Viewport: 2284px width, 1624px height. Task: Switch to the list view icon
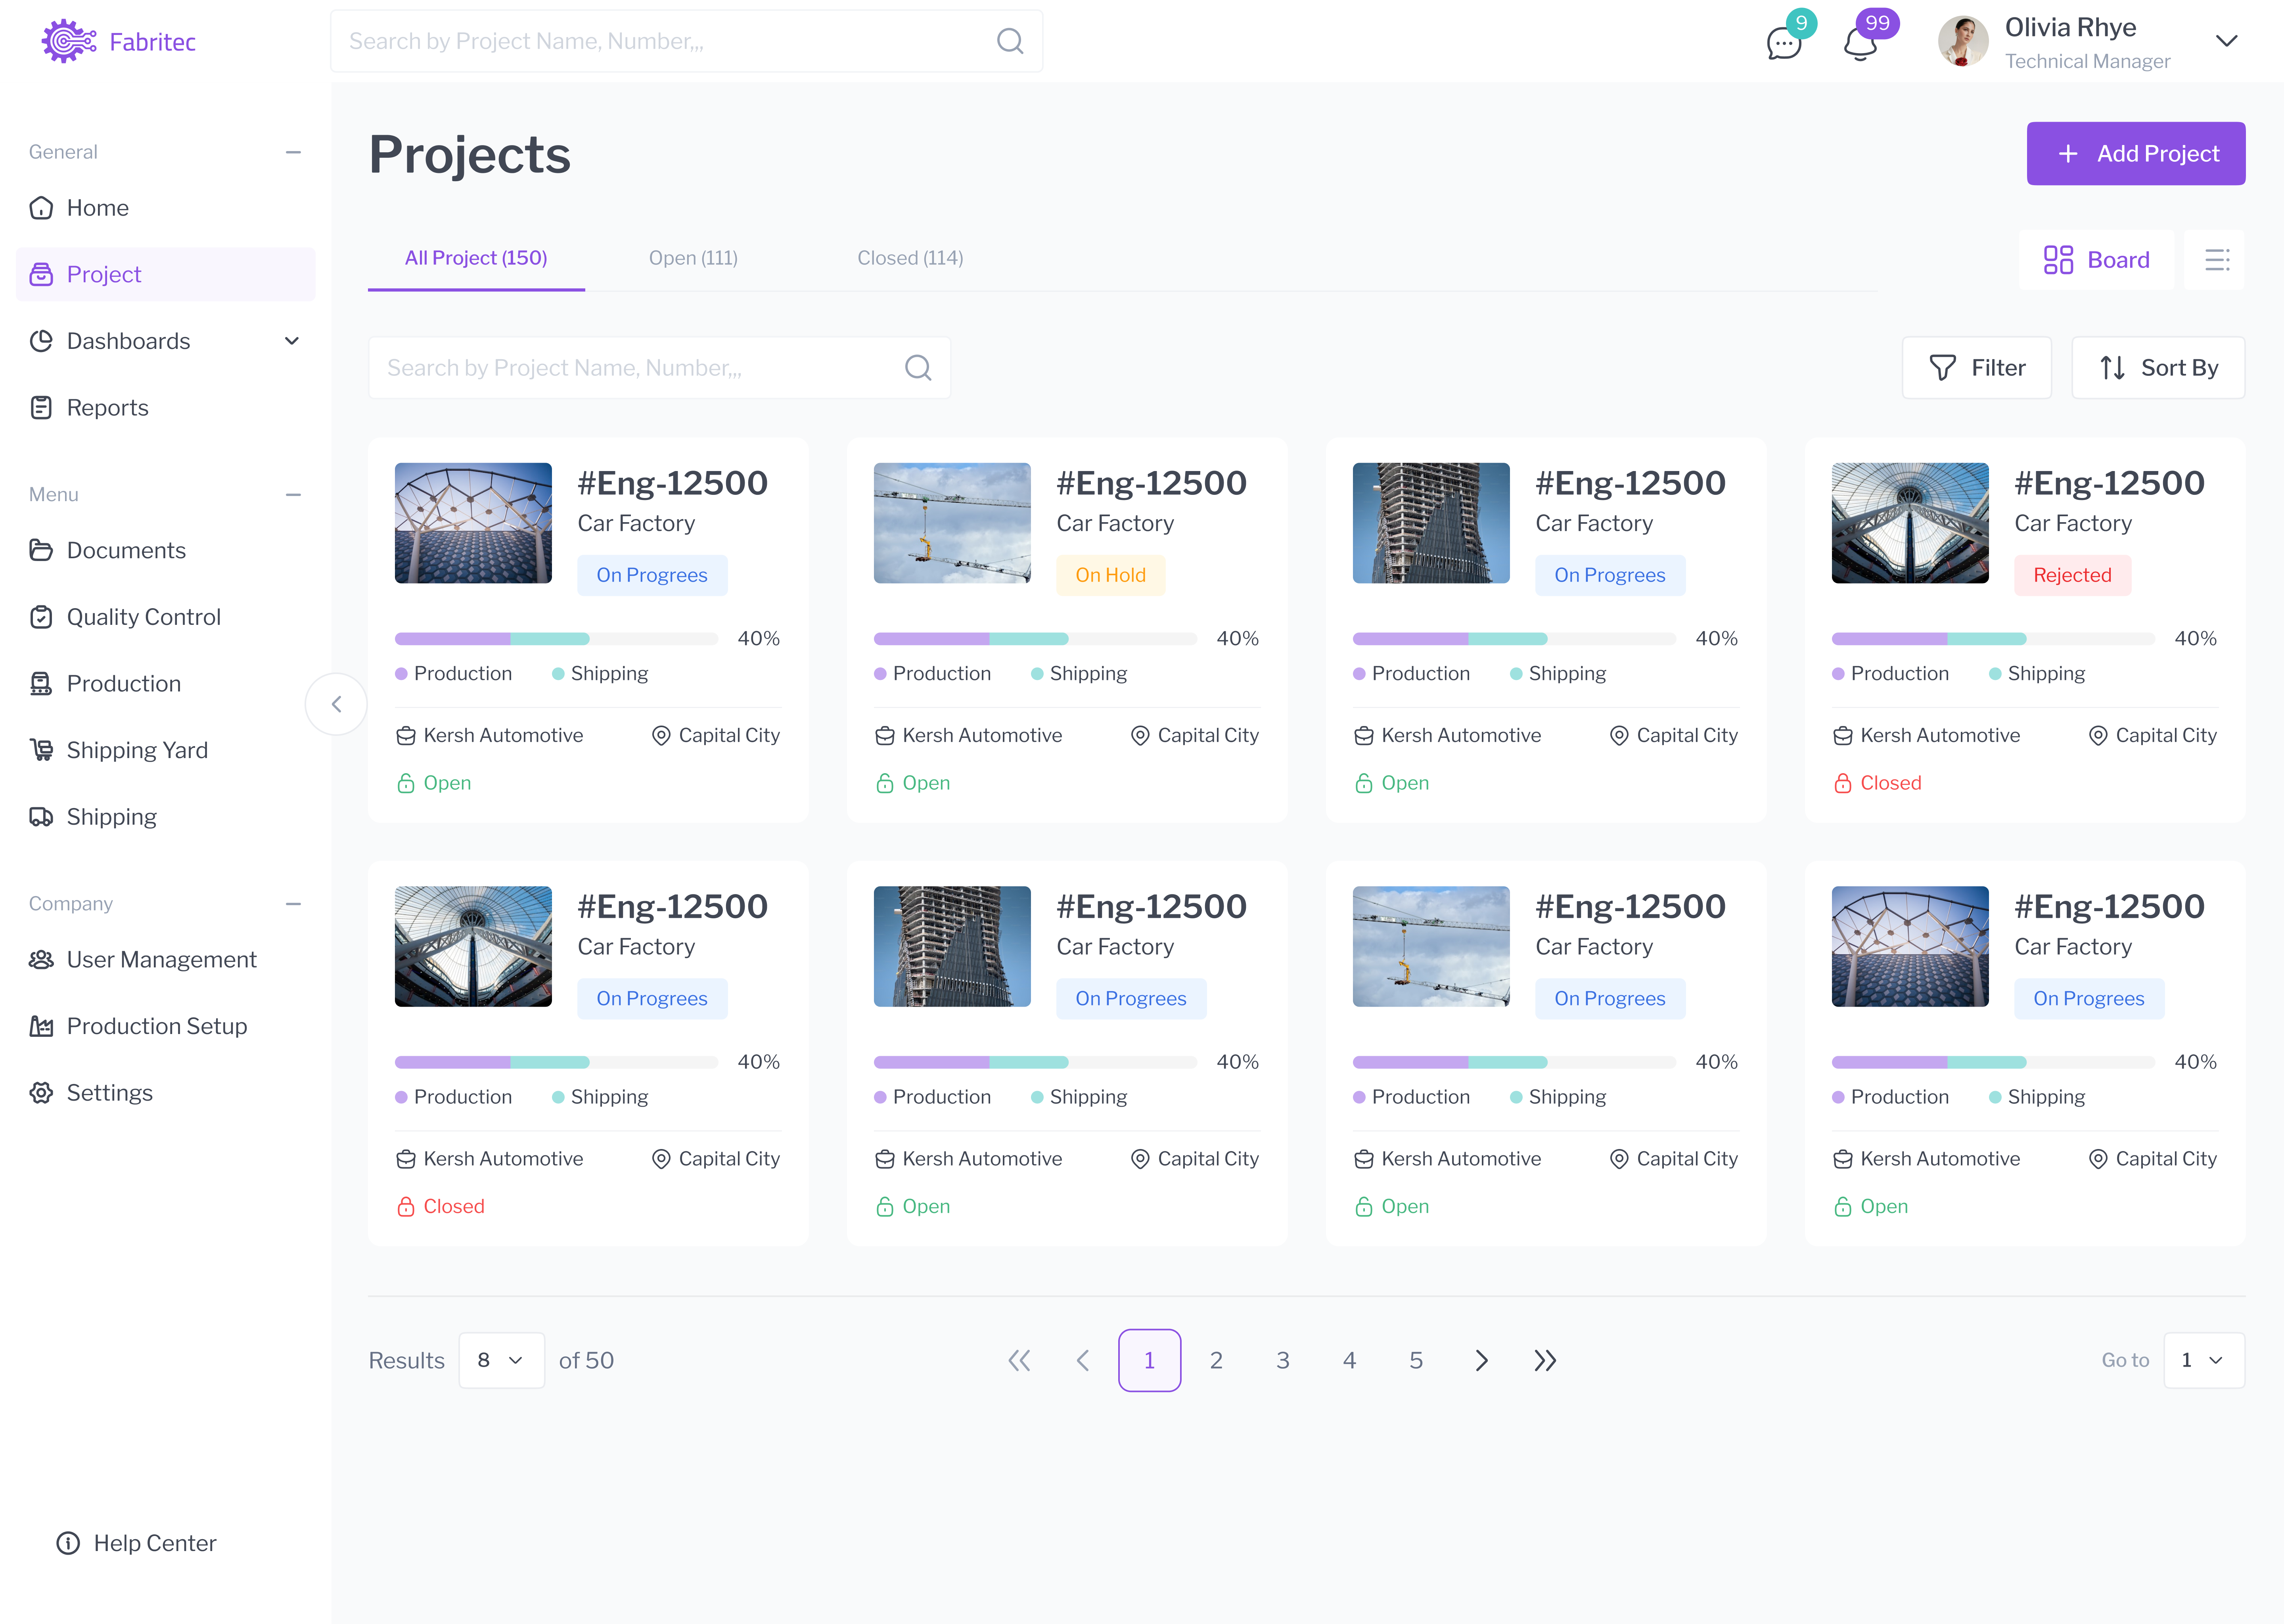pyautogui.click(x=2216, y=260)
